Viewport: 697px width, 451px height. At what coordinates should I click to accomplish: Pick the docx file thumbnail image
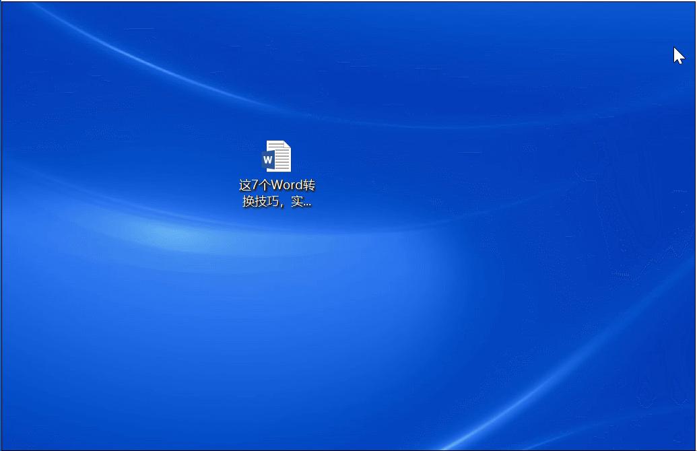[x=277, y=156]
